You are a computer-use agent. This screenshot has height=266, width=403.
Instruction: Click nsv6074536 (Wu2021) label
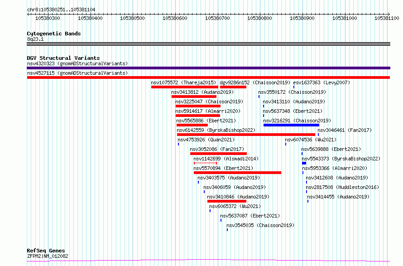[x=311, y=140]
